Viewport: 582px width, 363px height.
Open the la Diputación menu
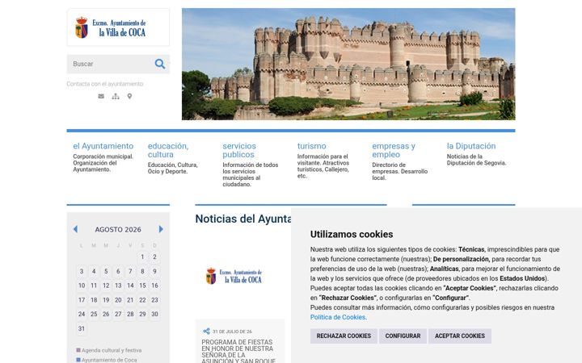point(471,146)
